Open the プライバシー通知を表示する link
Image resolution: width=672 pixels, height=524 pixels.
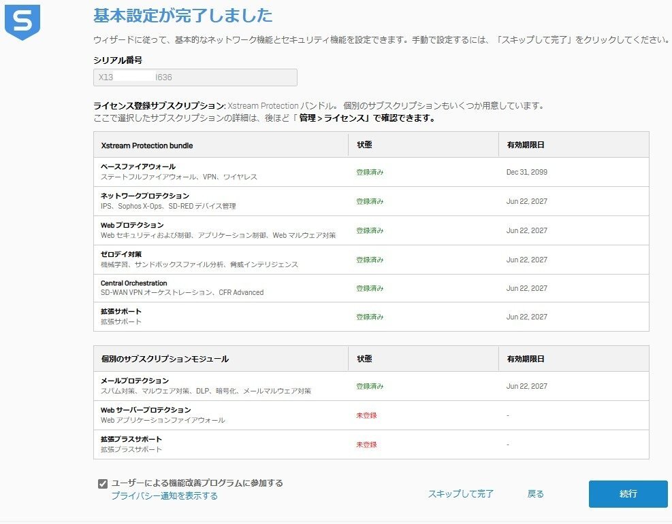click(165, 495)
